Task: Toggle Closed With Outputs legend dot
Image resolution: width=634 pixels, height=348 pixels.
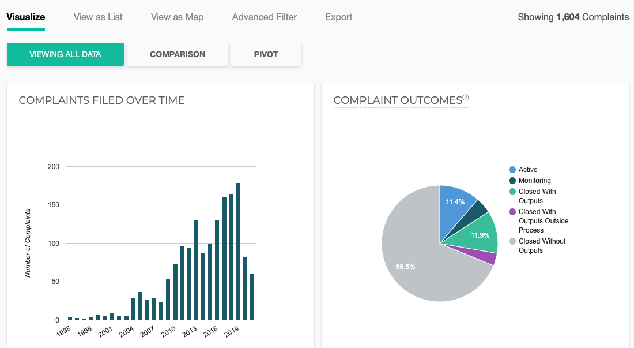Action: [512, 192]
